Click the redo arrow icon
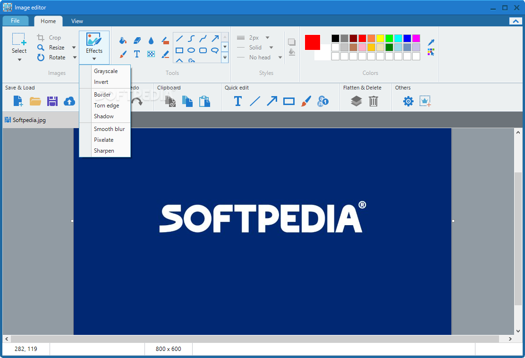Screen dimensions: 525x358 [x=137, y=102]
